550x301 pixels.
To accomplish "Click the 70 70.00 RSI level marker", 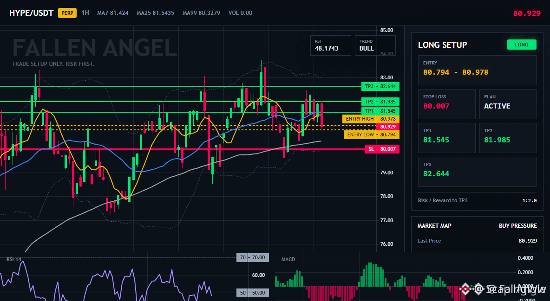I will 253,257.
